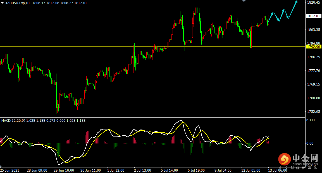Screen dimensions: 322x173
Task: Click the MACD(12,26,9) indicator label
Action: (13, 121)
